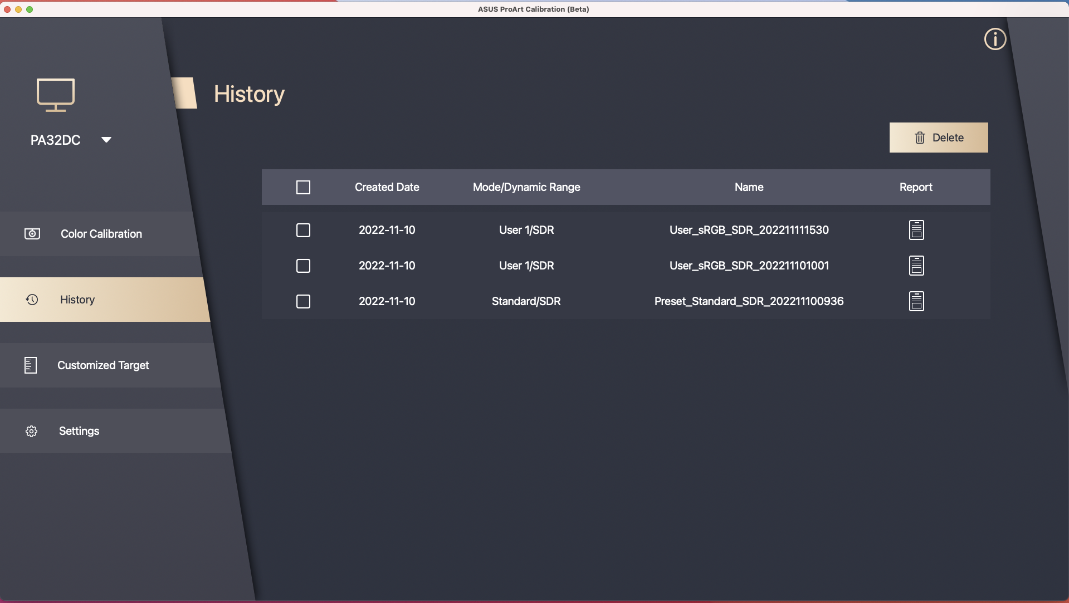Minimize the window with the yellow button
Image resolution: width=1069 pixels, height=603 pixels.
pos(18,9)
